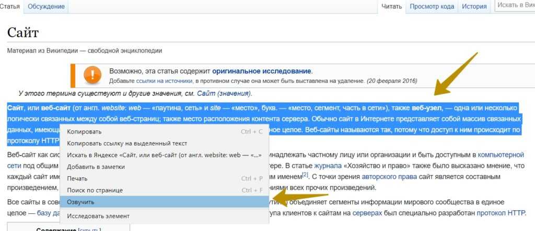This screenshot has width=535, height=231.
Task: Select Поиск по странице menu item
Action: coord(95,190)
